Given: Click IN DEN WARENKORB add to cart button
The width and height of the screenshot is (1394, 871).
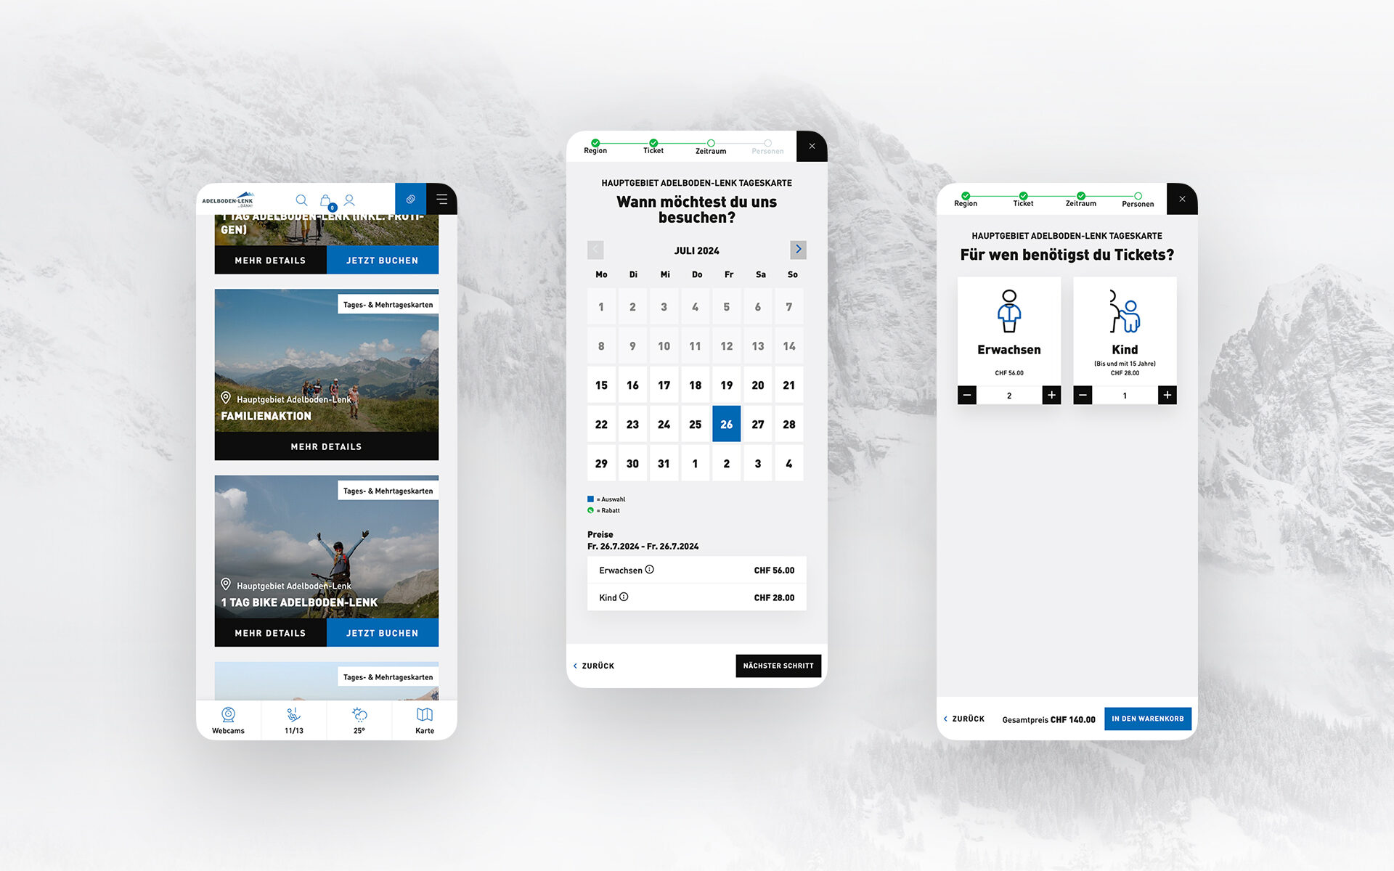Looking at the screenshot, I should 1147,719.
